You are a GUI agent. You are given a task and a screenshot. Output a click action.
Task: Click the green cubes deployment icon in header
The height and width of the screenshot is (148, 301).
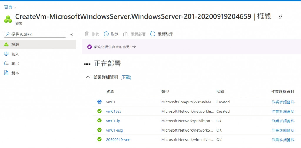coord(8,19)
